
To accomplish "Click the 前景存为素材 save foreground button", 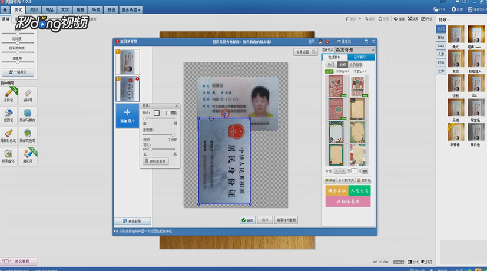I will tap(286, 220).
